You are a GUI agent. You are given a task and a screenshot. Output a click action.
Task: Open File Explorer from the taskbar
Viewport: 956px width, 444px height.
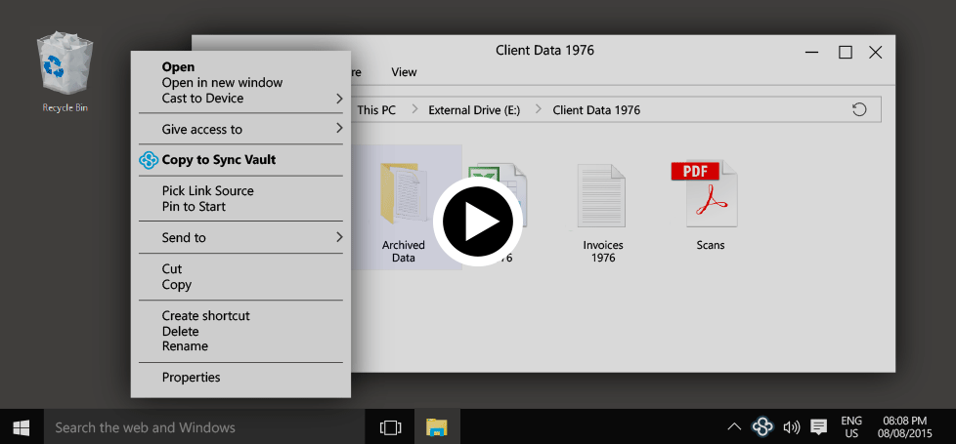tap(436, 427)
